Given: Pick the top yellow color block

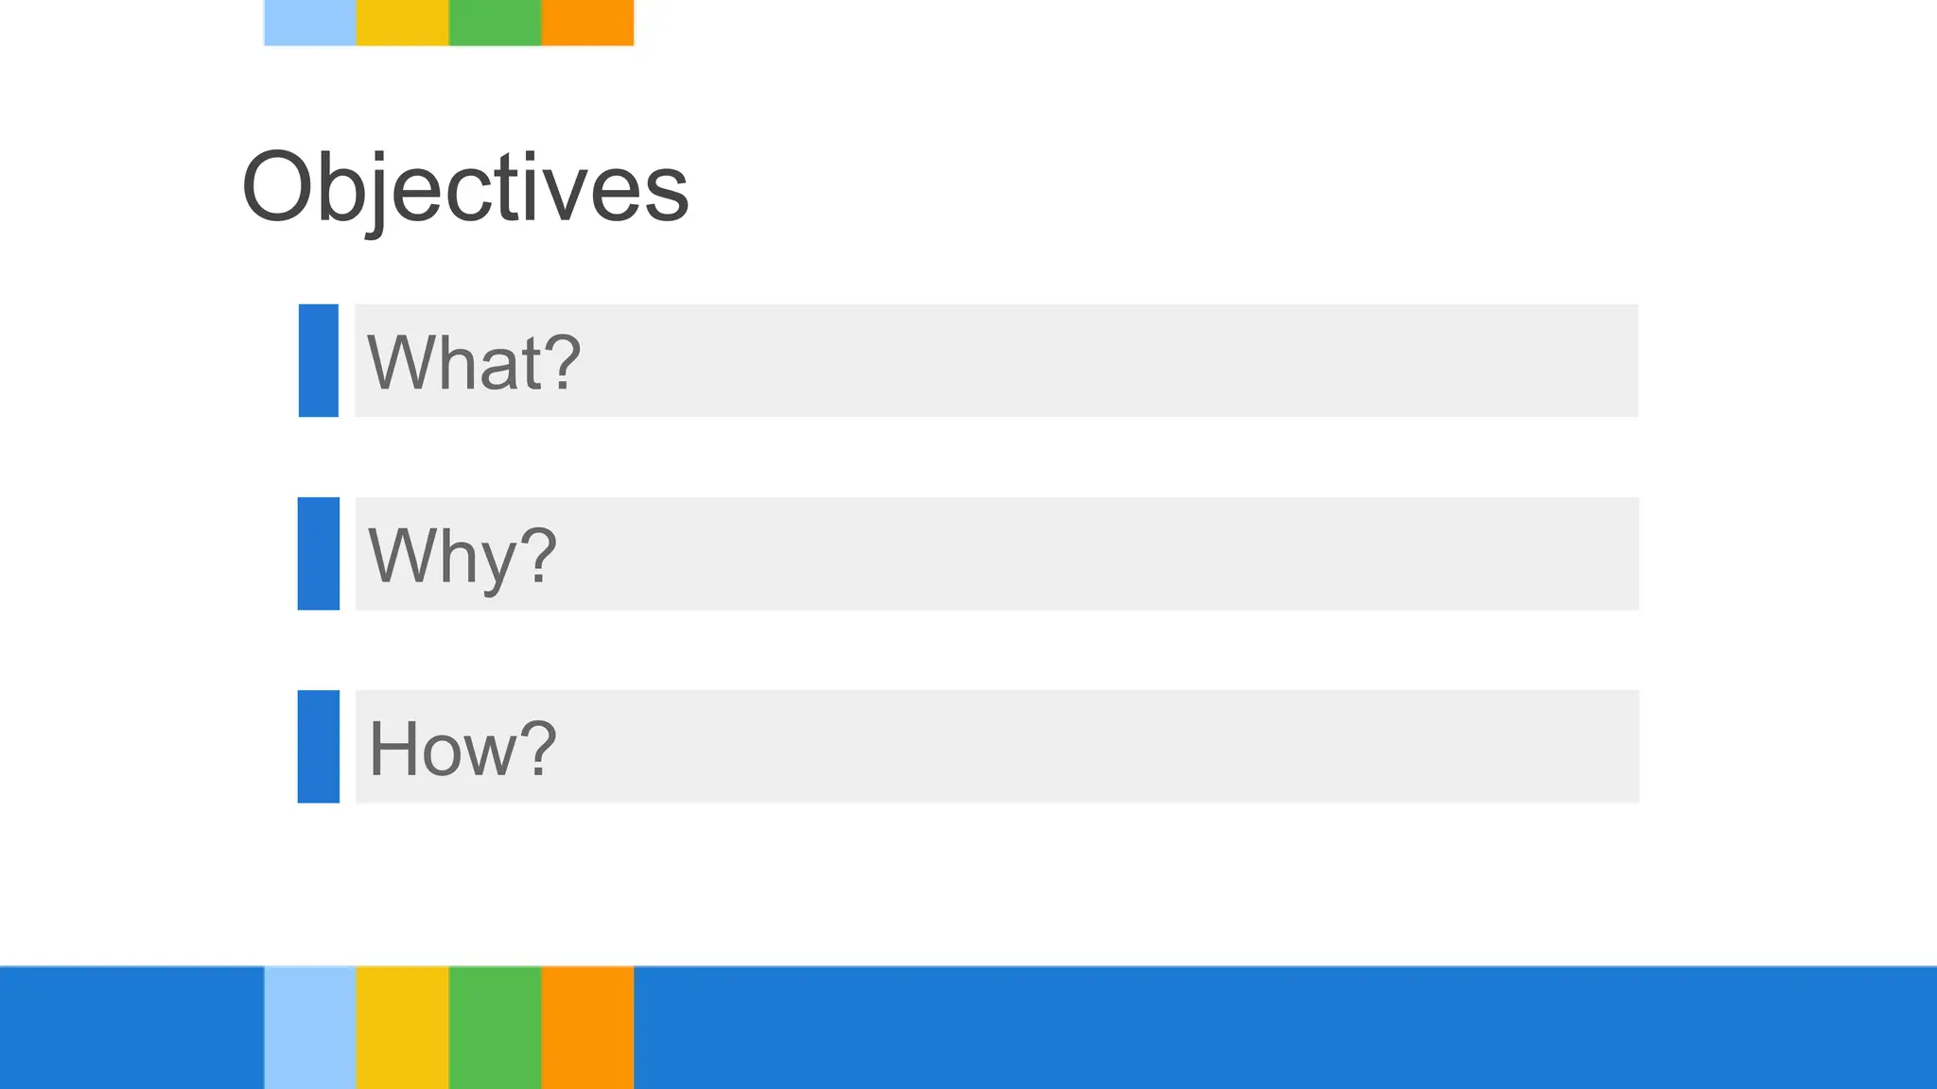Looking at the screenshot, I should [x=402, y=22].
